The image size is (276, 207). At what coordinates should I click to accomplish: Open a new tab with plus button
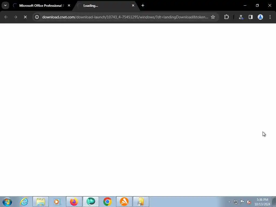pos(143,5)
